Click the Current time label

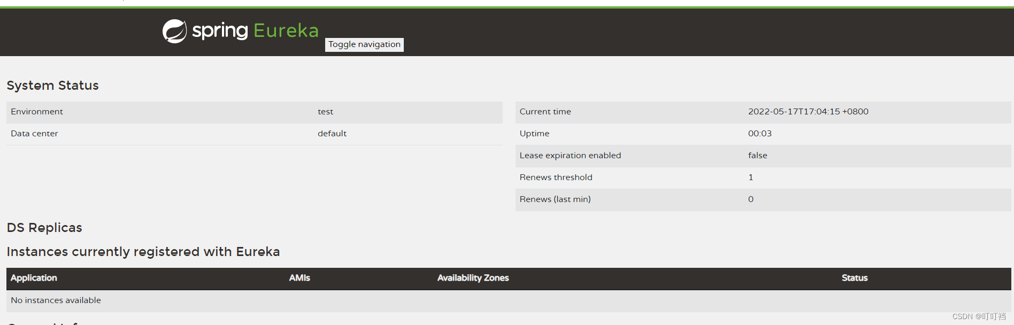coord(545,112)
